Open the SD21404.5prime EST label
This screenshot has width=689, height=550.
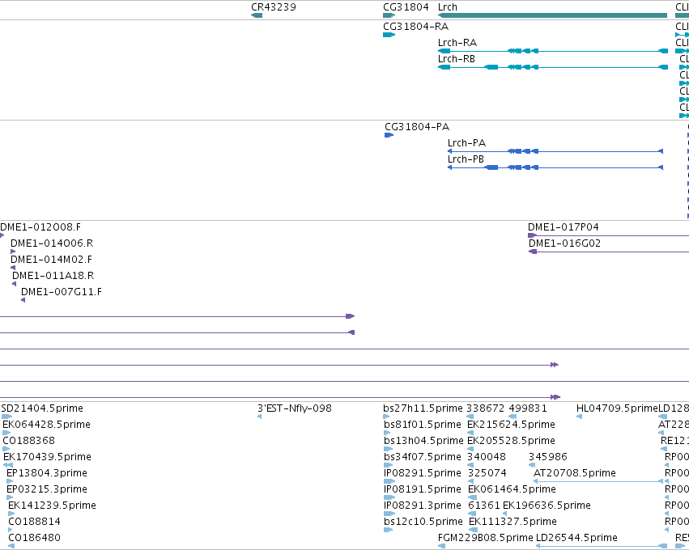(x=42, y=408)
